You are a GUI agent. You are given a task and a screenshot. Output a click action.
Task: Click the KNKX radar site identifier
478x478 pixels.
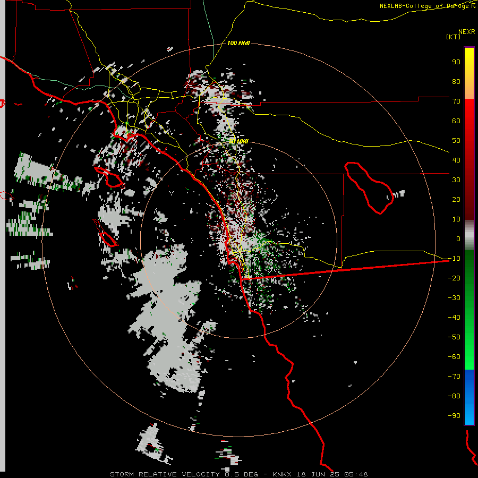pos(282,474)
